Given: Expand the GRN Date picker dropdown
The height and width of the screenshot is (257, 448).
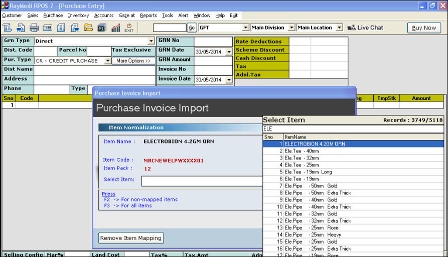Looking at the screenshot, I should 229,51.
